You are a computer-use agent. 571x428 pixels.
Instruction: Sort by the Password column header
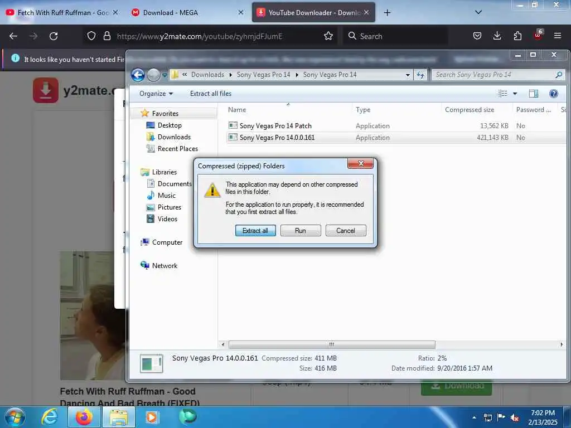534,110
